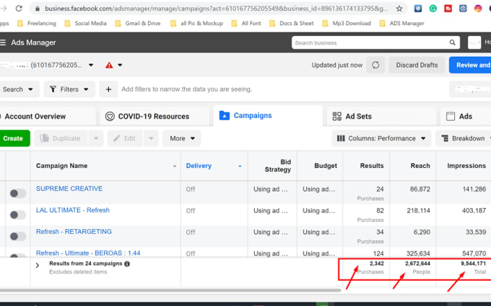Open the Social Media bookmark folder
491x306 pixels.
pyautogui.click(x=85, y=24)
